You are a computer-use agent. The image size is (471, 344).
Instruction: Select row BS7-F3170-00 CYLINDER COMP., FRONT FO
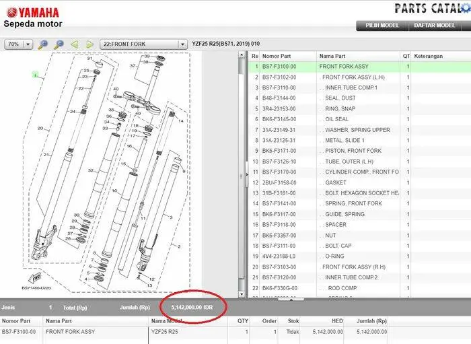[x=359, y=172]
